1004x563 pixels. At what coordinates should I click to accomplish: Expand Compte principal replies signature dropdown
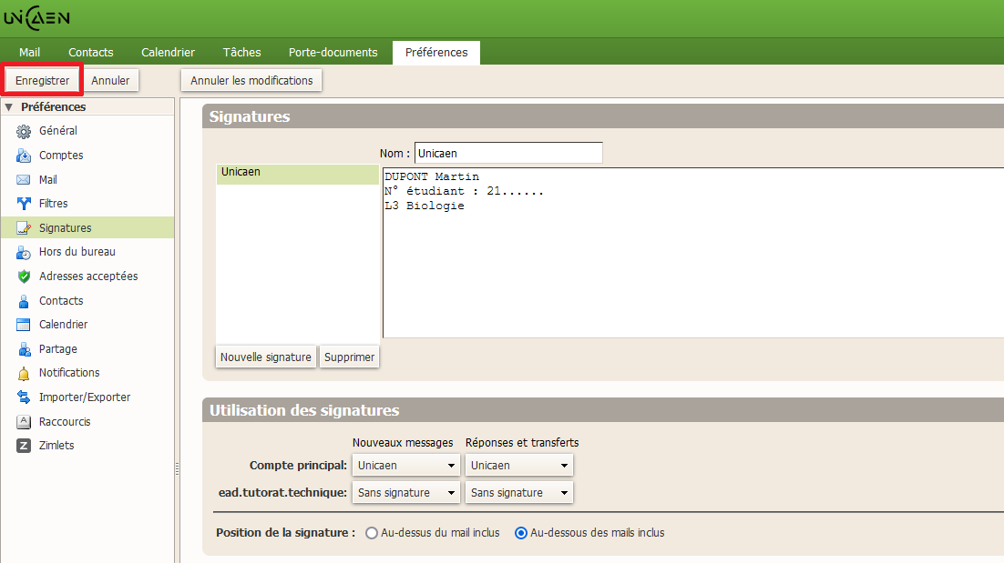[519, 466]
